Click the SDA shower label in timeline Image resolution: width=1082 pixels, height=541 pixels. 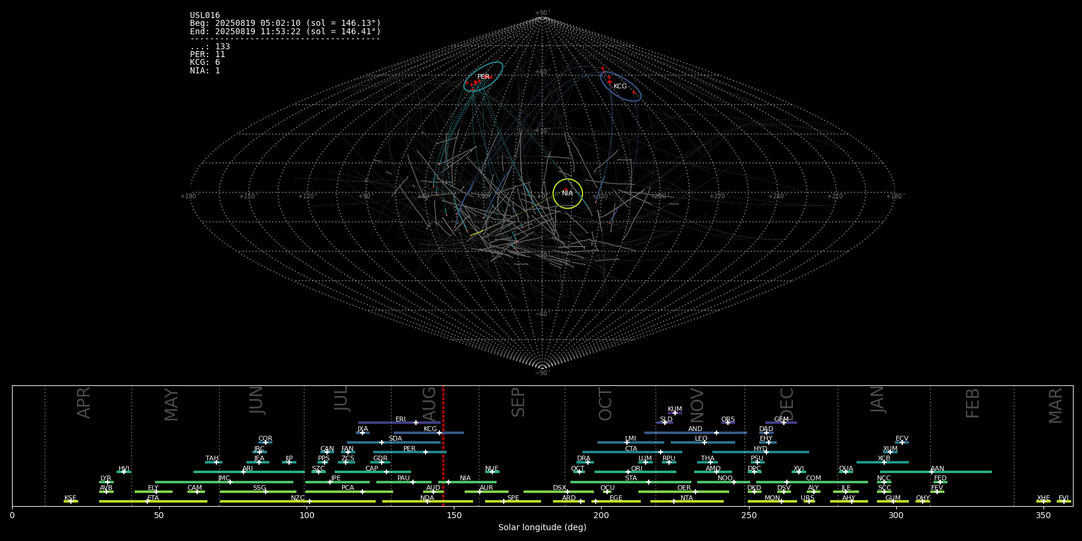[396, 439]
